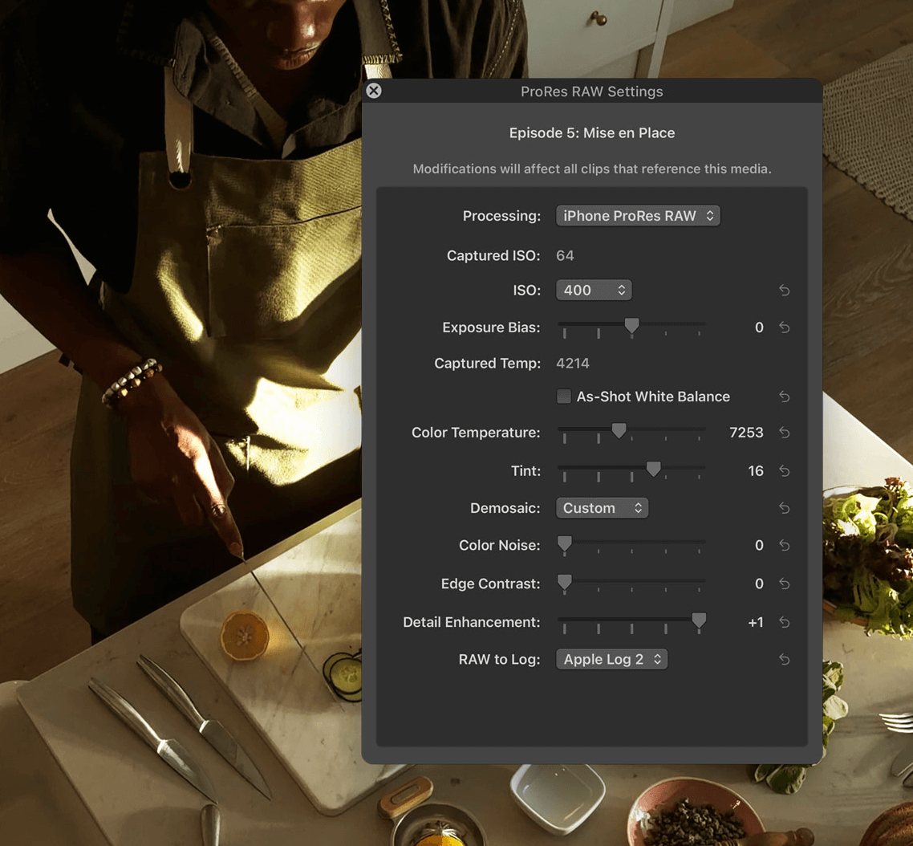
Task: Expand the Demosaic Custom dropdown
Action: 602,508
